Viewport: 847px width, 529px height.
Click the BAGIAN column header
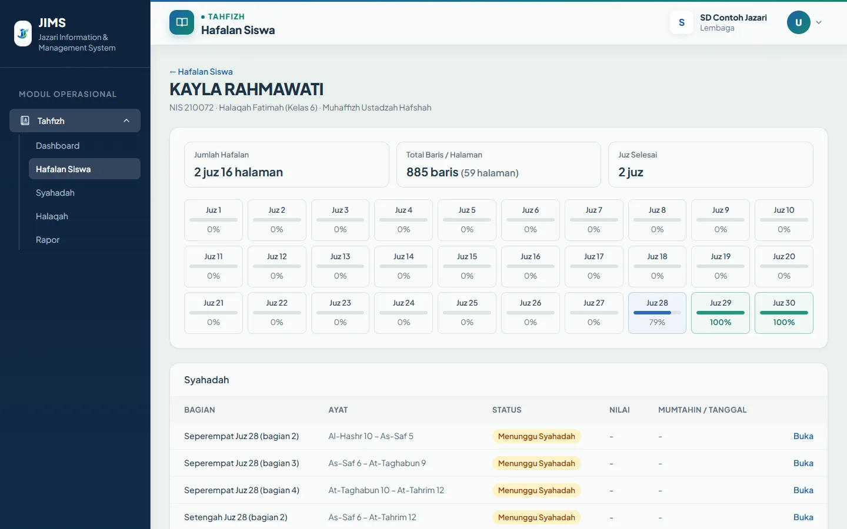(x=199, y=410)
